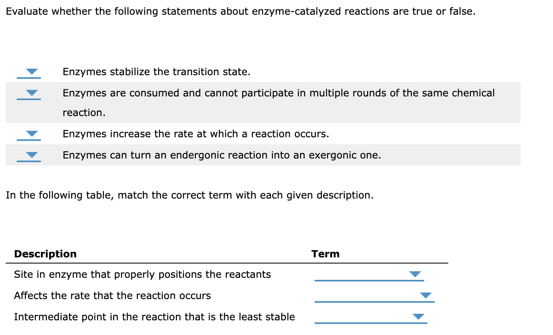
Task: Select the 'Enzymes can turn an endergonic' statement row
Action: pos(222,155)
